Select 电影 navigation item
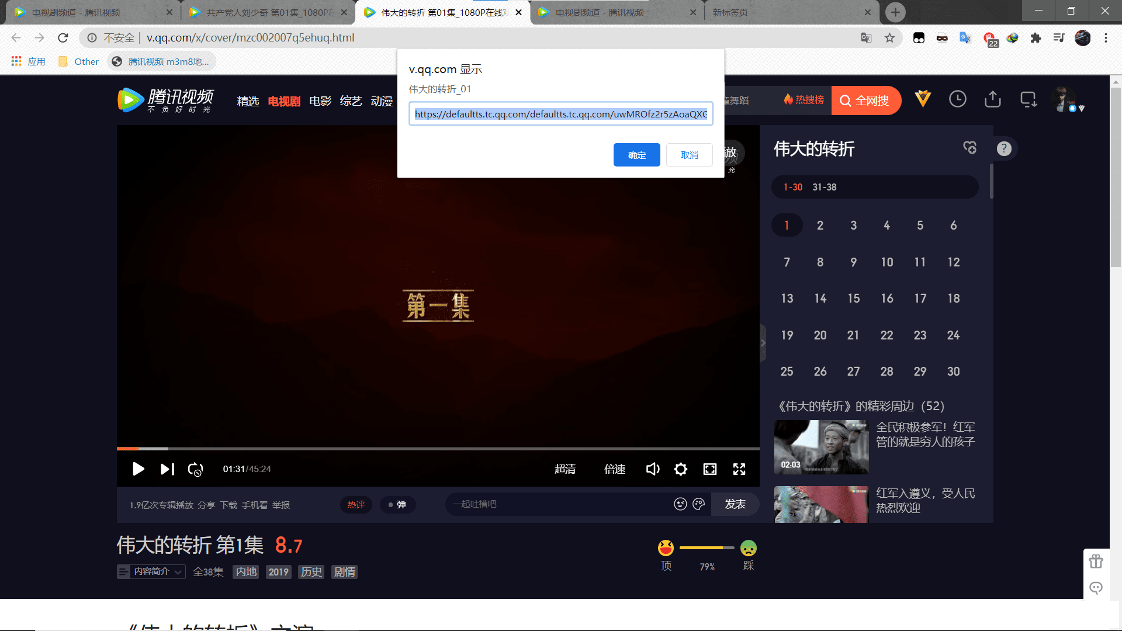This screenshot has width=1122, height=631. pyautogui.click(x=320, y=101)
